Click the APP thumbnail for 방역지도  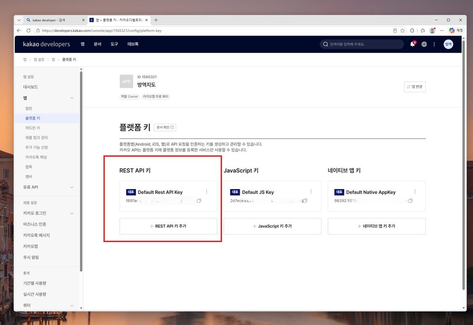127,82
